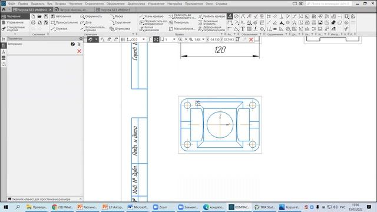Select the Прямоугольник tool
Image resolution: width=377 pixels, height=212 pixels.
coord(64,22)
